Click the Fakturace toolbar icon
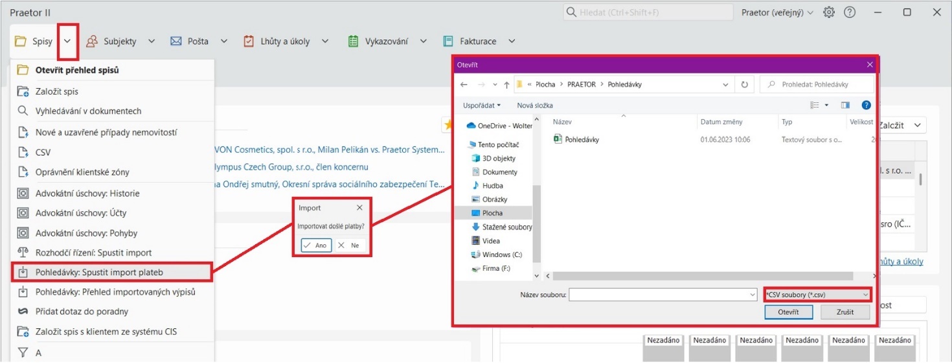This screenshot has height=364, width=952. coord(448,41)
